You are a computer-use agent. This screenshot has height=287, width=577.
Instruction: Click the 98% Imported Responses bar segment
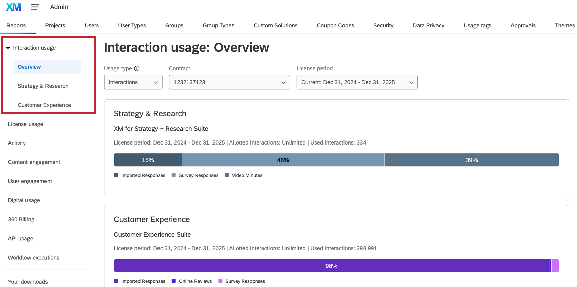point(331,266)
